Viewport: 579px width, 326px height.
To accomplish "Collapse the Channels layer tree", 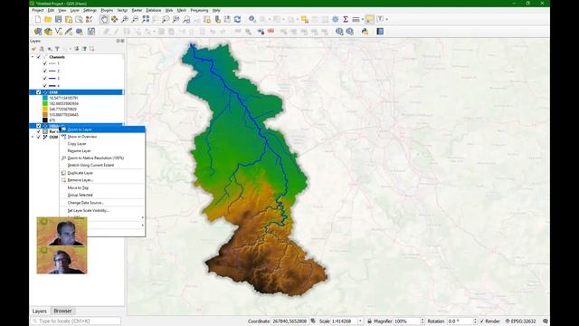I will 33,57.
